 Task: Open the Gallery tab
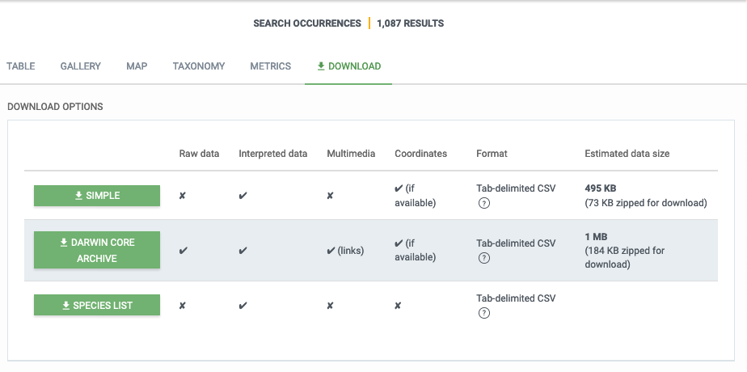81,66
